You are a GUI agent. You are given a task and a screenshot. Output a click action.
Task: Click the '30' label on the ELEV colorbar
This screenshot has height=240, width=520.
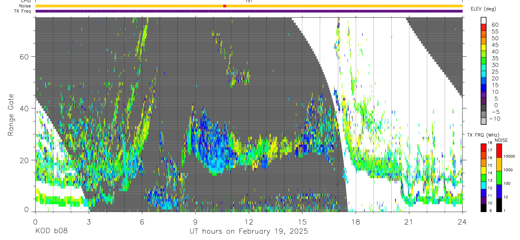[x=495, y=65]
